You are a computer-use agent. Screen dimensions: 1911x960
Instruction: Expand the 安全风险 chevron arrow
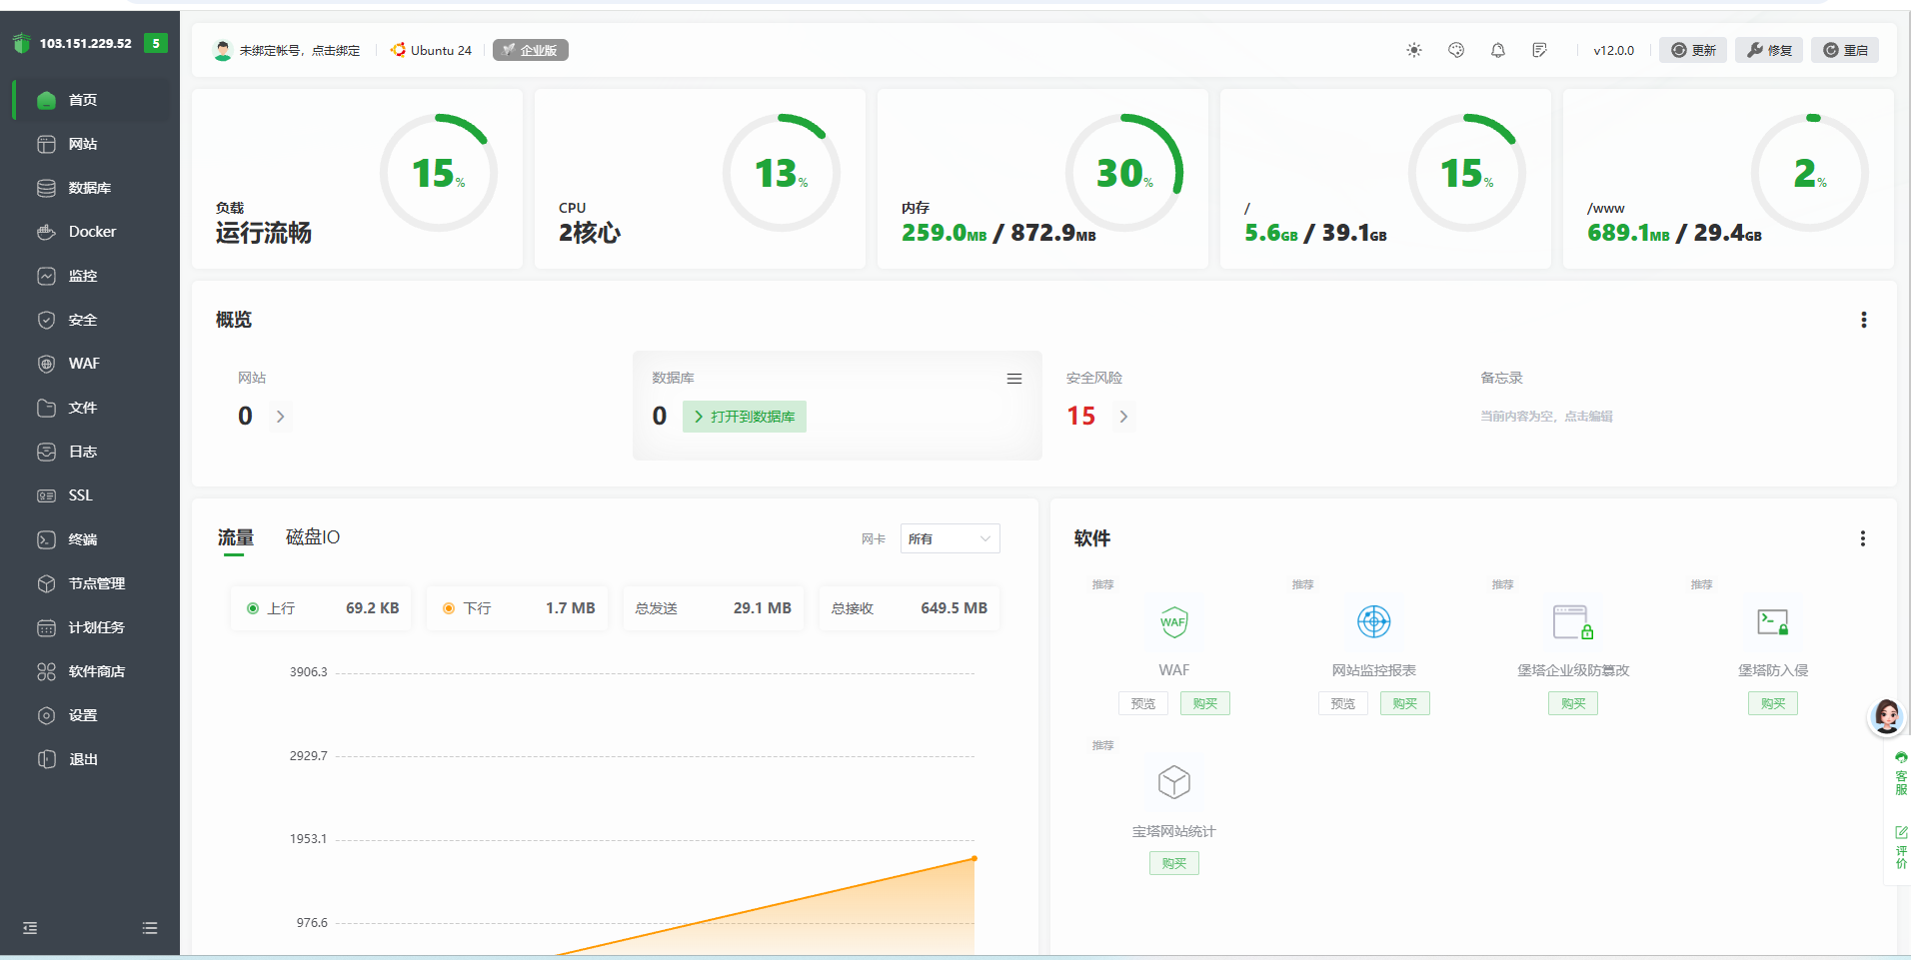tap(1124, 417)
